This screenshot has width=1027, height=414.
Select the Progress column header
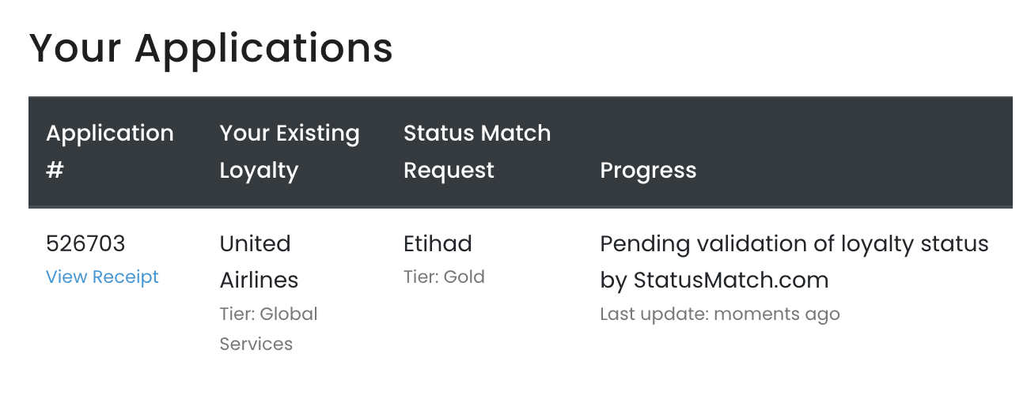point(648,171)
